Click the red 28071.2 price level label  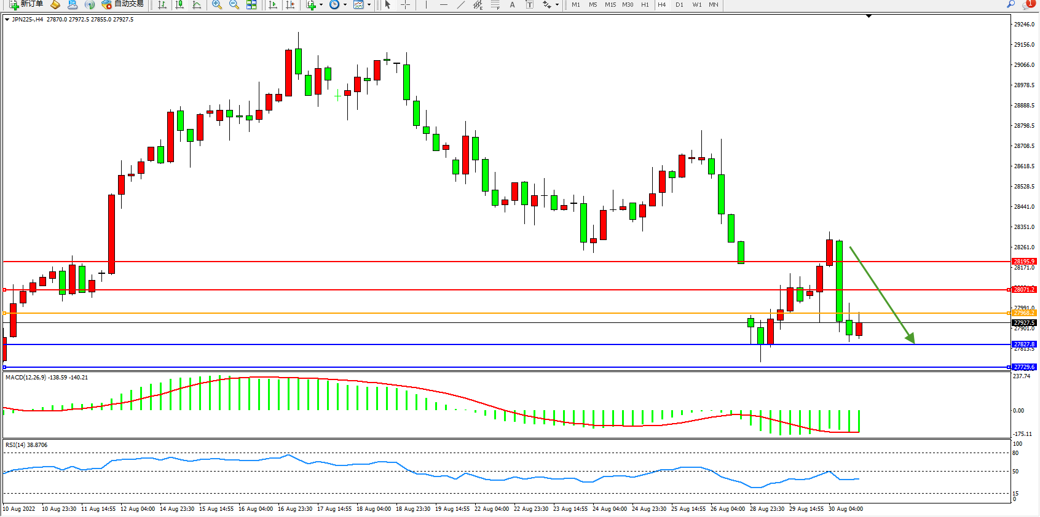point(1023,289)
